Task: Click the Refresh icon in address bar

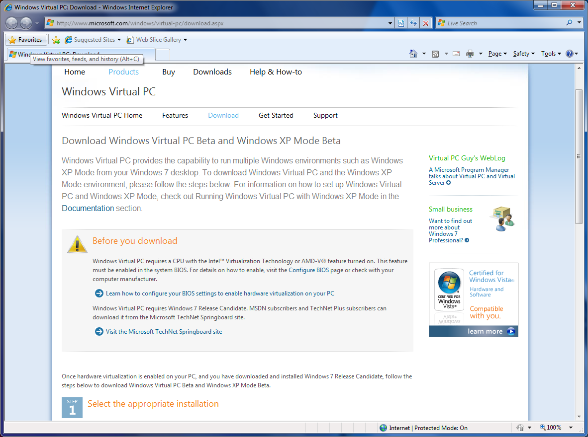Action: pyautogui.click(x=413, y=23)
